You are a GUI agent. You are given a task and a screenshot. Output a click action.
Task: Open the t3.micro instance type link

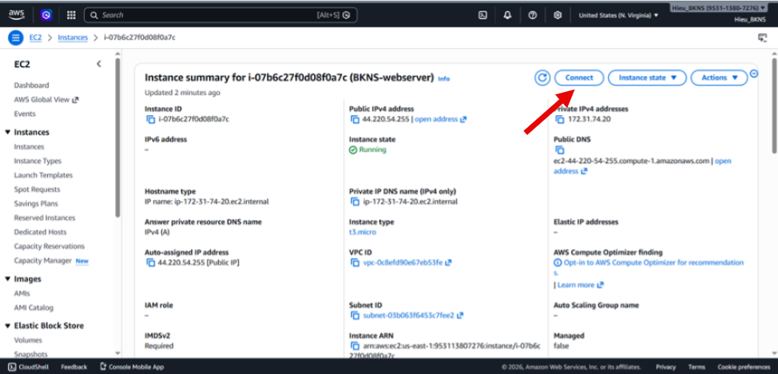point(362,232)
